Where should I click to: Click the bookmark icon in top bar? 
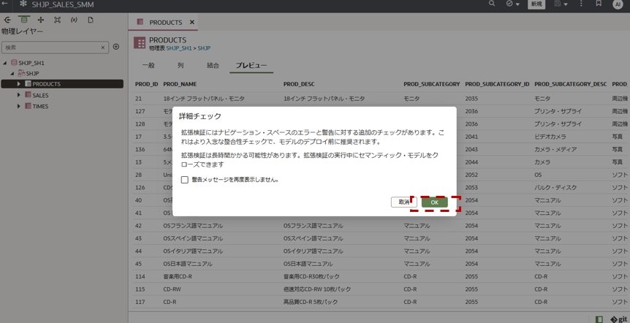tap(599, 4)
